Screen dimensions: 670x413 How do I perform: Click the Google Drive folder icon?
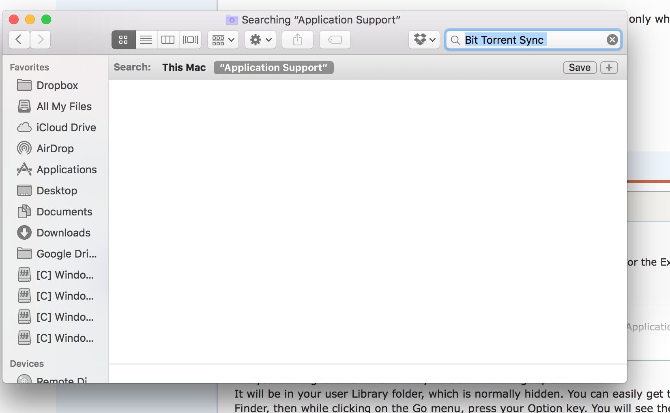24,253
